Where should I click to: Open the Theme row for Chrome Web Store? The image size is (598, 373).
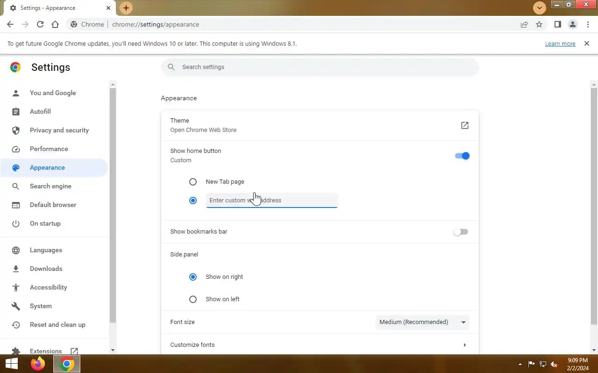click(x=320, y=125)
